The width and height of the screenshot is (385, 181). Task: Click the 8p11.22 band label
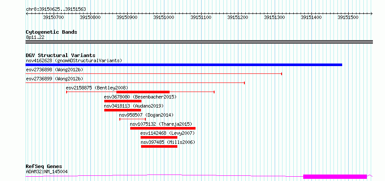[35, 37]
